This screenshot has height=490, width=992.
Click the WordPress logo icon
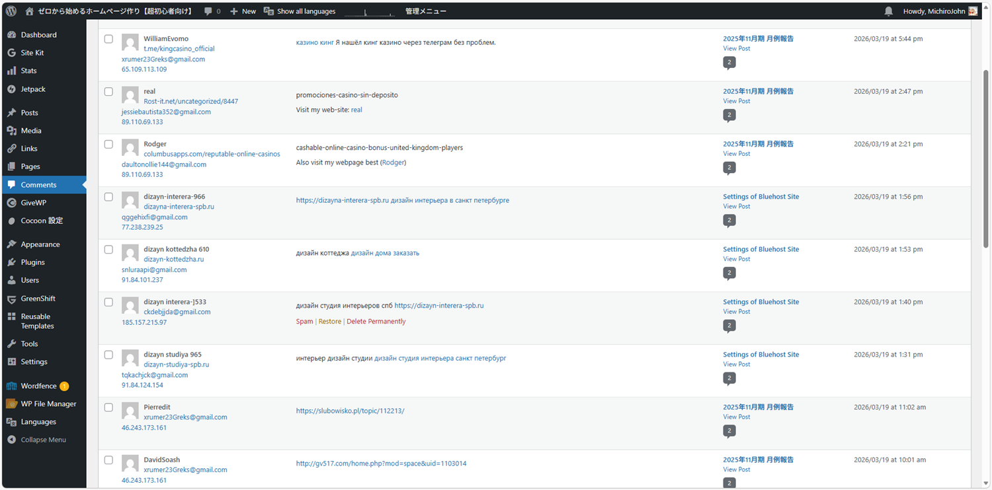pyautogui.click(x=11, y=11)
